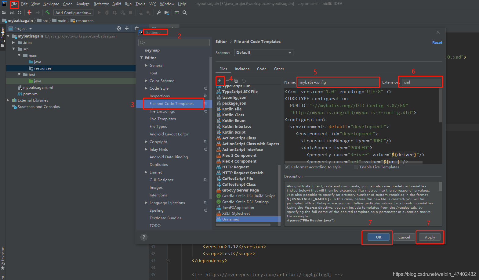Viewport: 479px width, 280px height.
Task: Click the Build project hammer icon
Action: click(47, 13)
